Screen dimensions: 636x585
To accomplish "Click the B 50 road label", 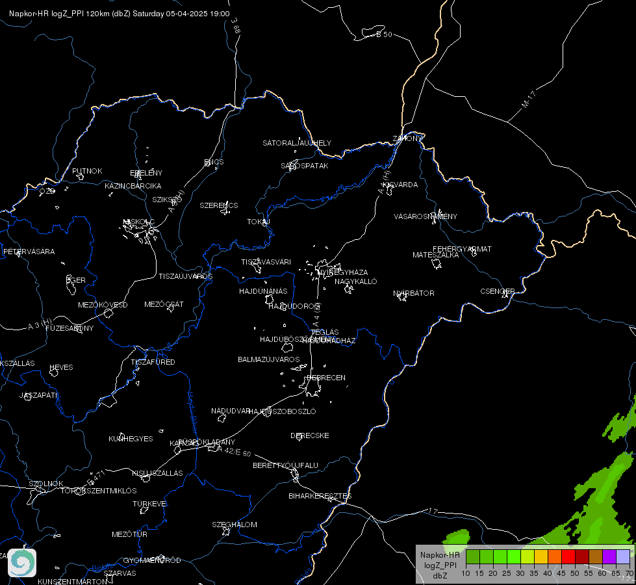I will click(x=384, y=34).
